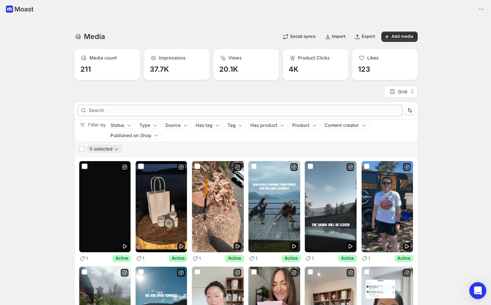Open the Type filter dropdown
Screen dimensions: 491x305
point(148,125)
